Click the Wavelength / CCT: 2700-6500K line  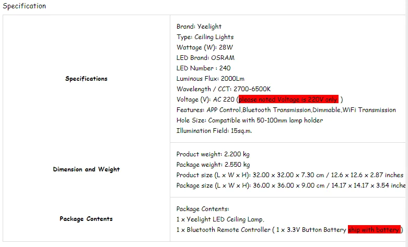click(x=224, y=89)
